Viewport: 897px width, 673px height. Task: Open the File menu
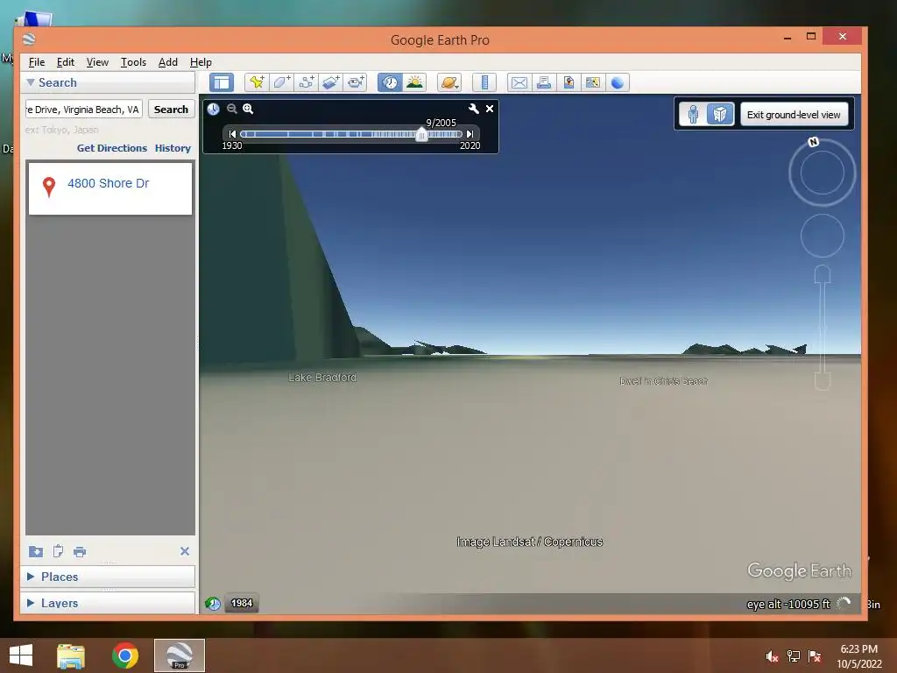(x=37, y=62)
